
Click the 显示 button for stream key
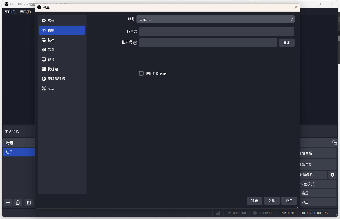pos(286,43)
